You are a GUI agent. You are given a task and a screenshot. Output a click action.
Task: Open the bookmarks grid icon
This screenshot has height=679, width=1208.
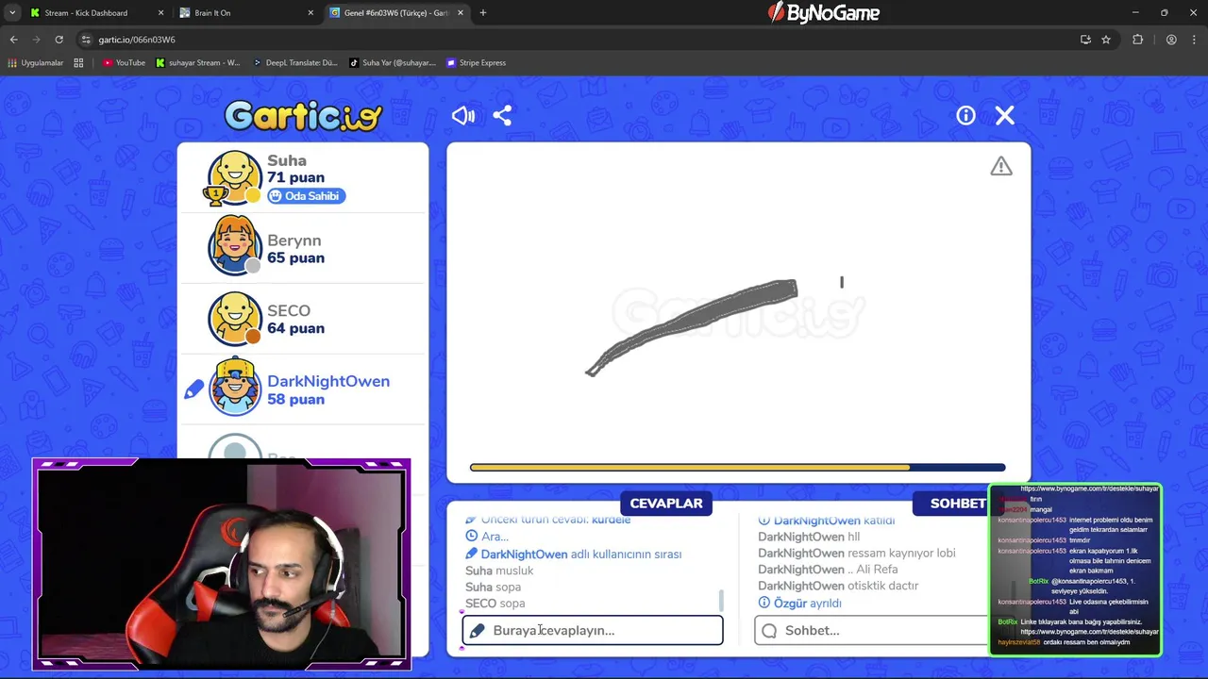[x=78, y=63]
